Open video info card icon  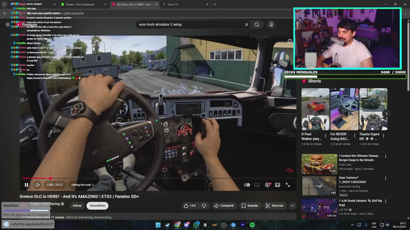(290, 41)
